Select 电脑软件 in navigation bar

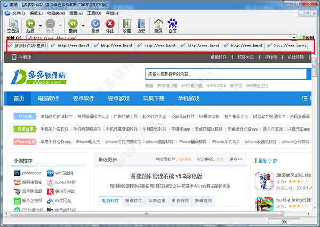(x=49, y=99)
